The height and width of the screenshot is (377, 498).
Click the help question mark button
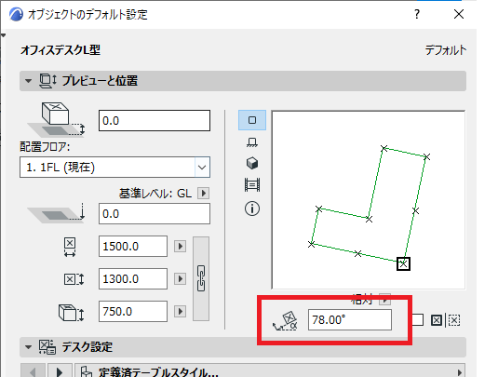(x=417, y=14)
